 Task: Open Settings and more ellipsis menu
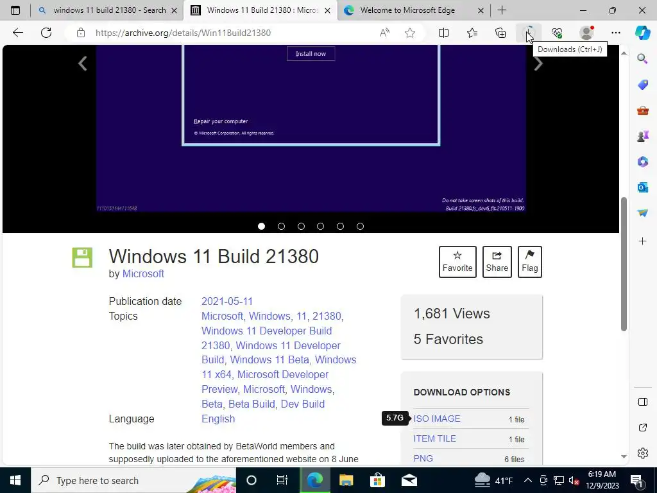[x=615, y=33]
